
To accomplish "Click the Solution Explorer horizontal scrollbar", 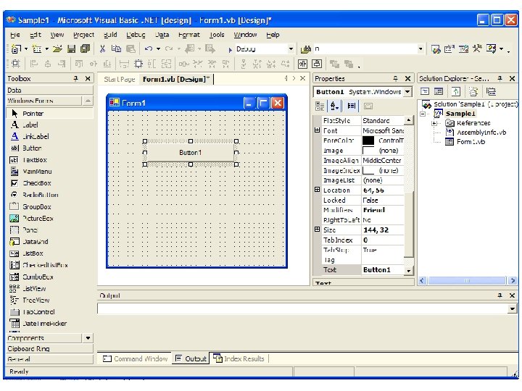I will click(x=468, y=281).
